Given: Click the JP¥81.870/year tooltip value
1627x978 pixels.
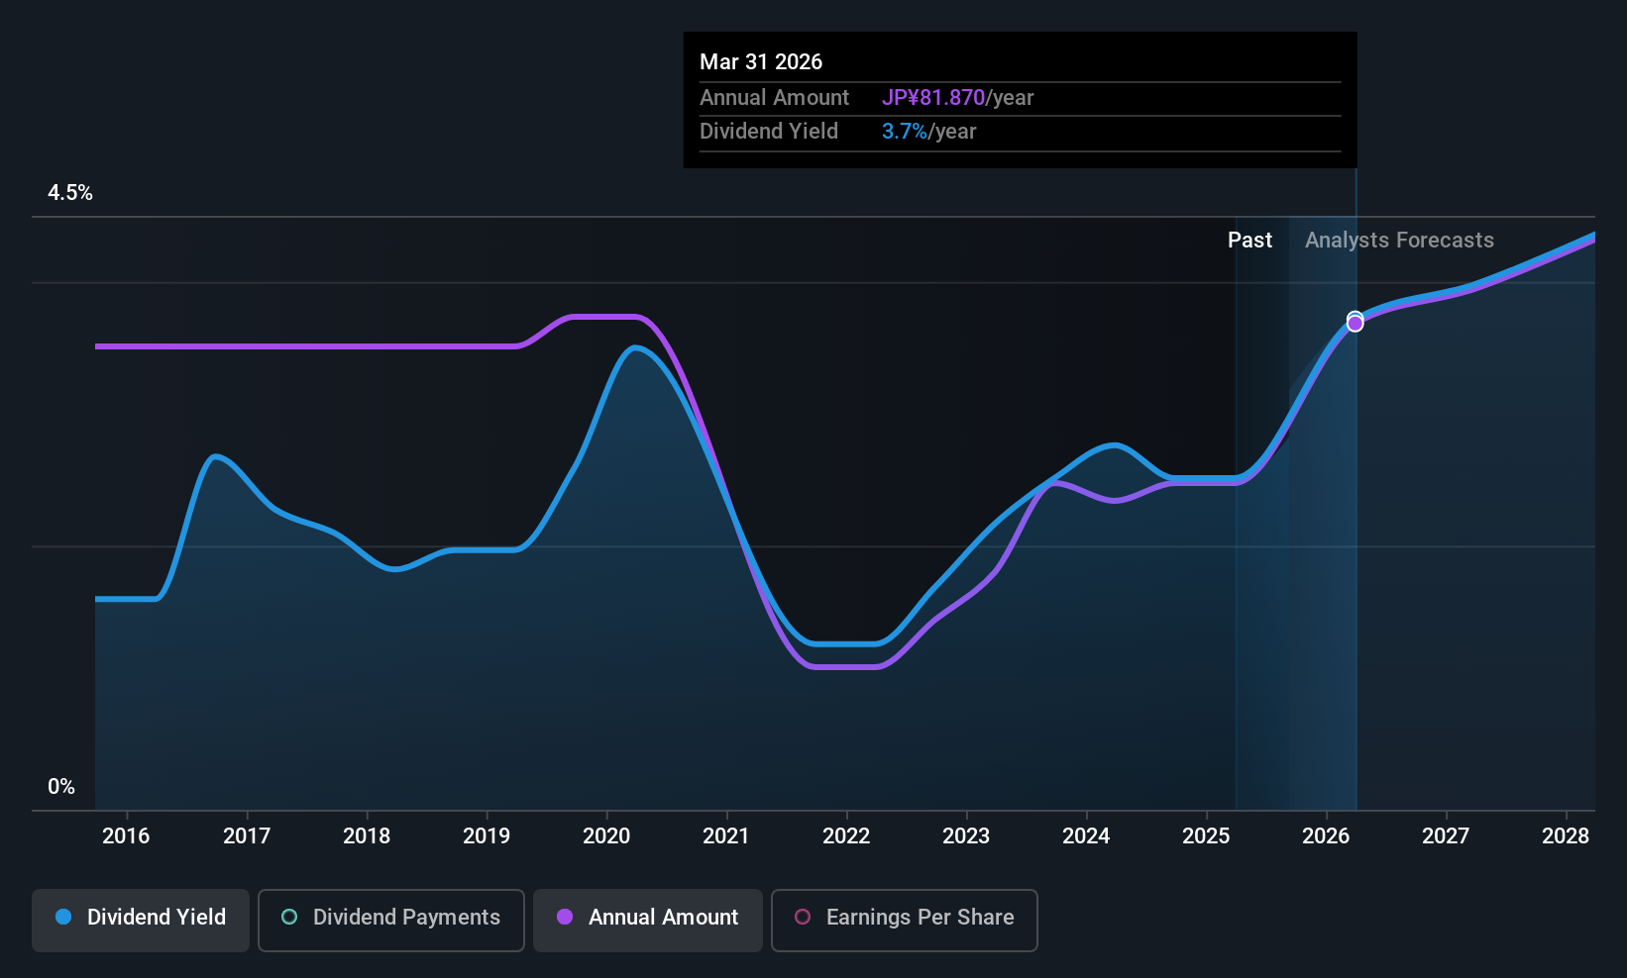Looking at the screenshot, I should 957,98.
